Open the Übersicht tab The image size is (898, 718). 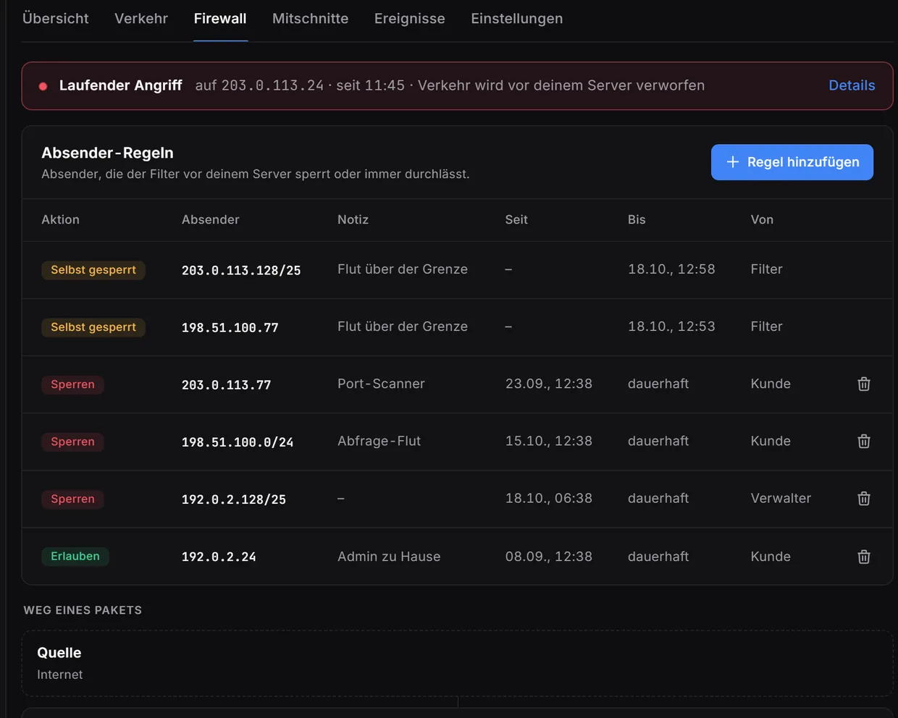[x=56, y=19]
